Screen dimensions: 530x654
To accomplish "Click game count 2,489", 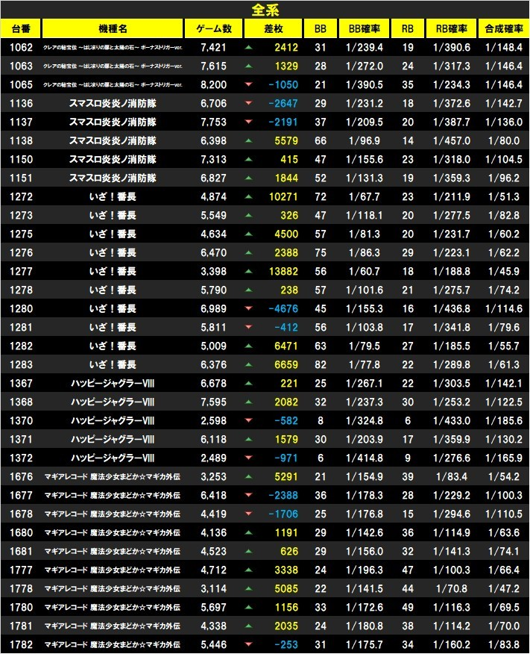I will 214,458.
